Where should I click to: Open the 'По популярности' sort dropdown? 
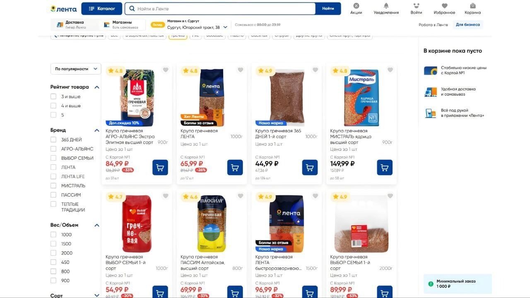pyautogui.click(x=76, y=69)
